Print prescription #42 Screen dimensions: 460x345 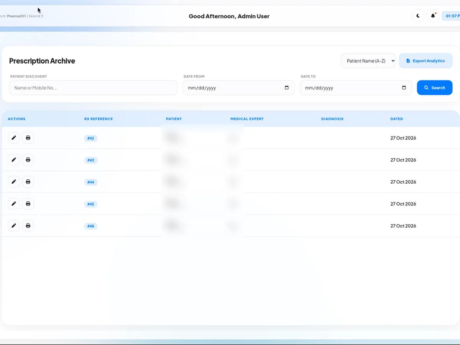28,138
